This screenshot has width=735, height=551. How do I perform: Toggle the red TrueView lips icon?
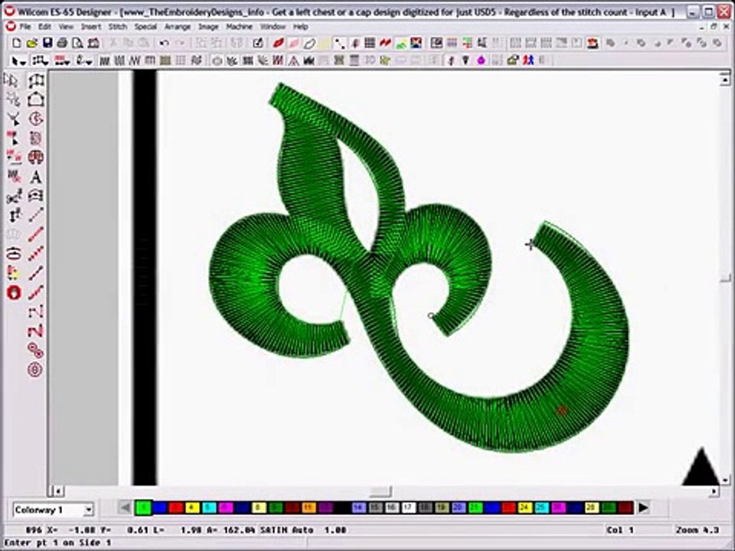tap(279, 44)
